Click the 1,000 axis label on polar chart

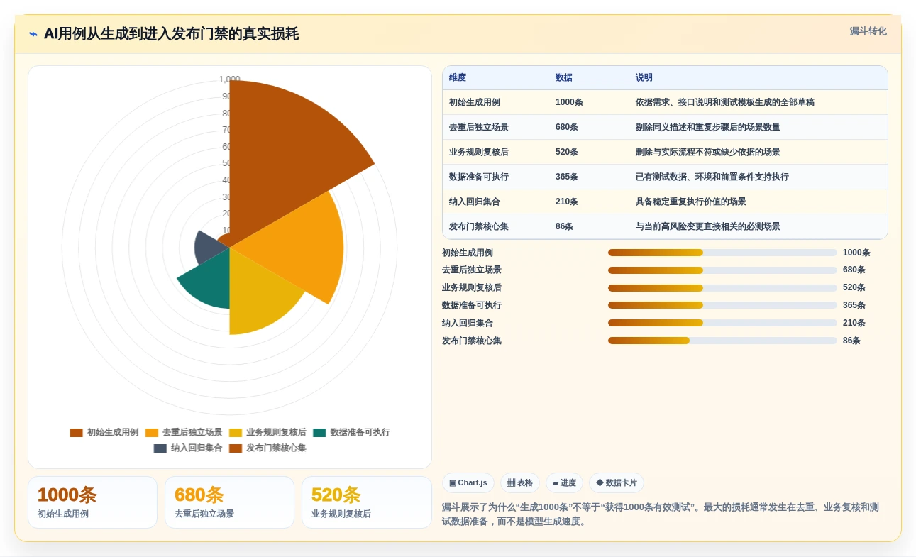(229, 79)
